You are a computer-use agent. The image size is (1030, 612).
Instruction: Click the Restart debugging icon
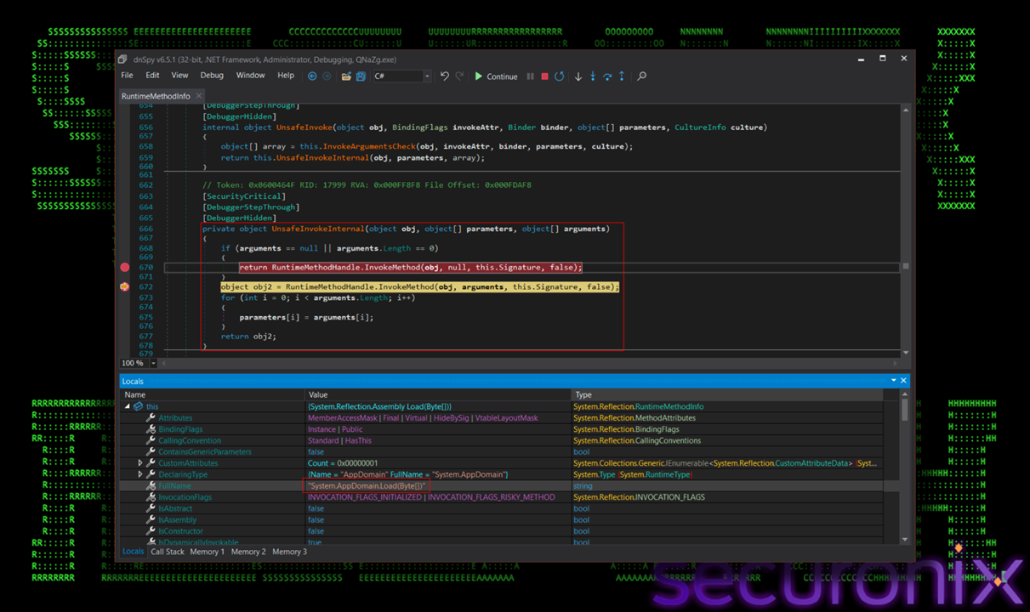point(559,76)
